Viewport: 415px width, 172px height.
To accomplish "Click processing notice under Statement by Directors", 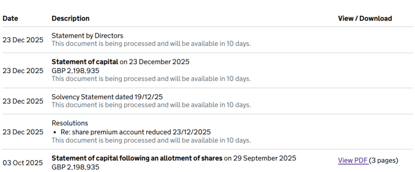I will pyautogui.click(x=151, y=44).
